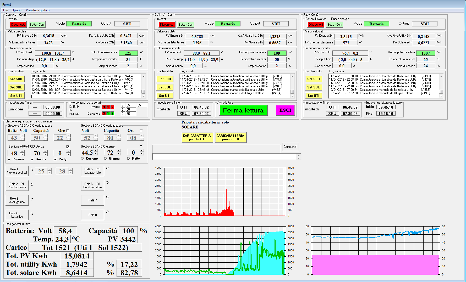Click Set SBU in the Patty panel

tap(314, 79)
